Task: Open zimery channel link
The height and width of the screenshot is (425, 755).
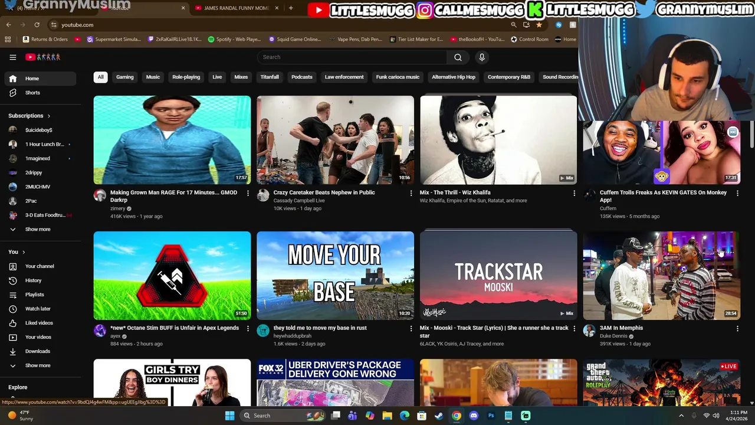Action: click(118, 208)
